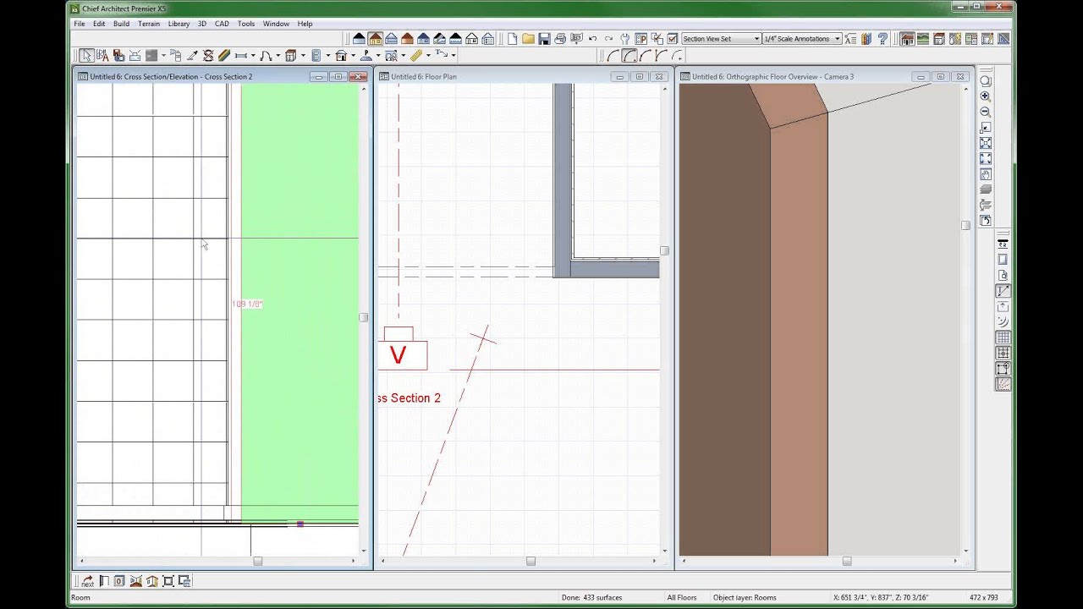This screenshot has width=1083, height=609.
Task: Click the Draw Arc tool
Action: (612, 55)
